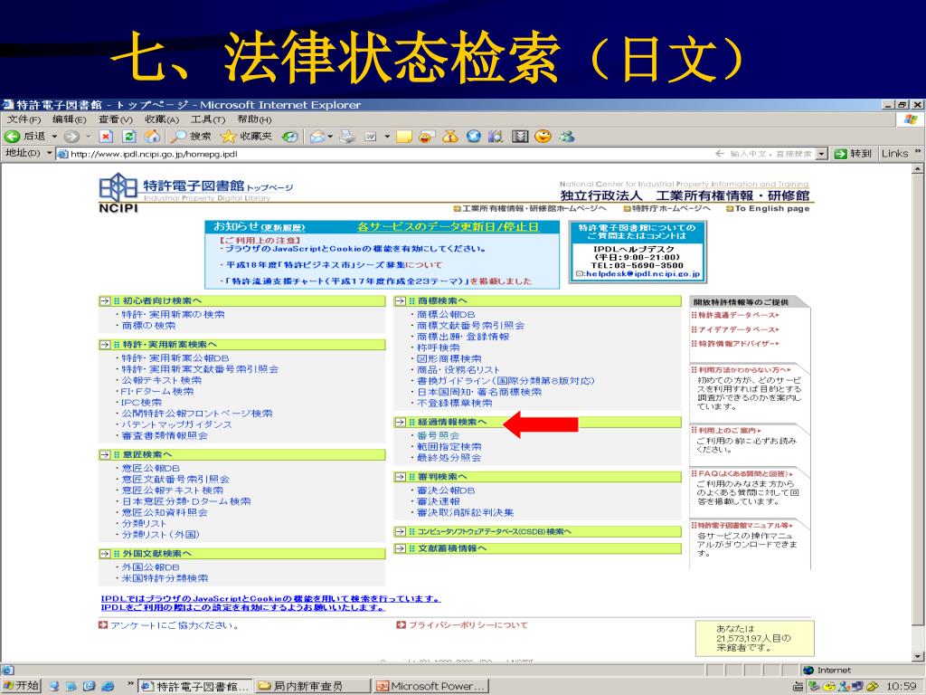Screen dimensions: 926x695
Task: Open the Back button history dropdown
Action: (x=54, y=137)
